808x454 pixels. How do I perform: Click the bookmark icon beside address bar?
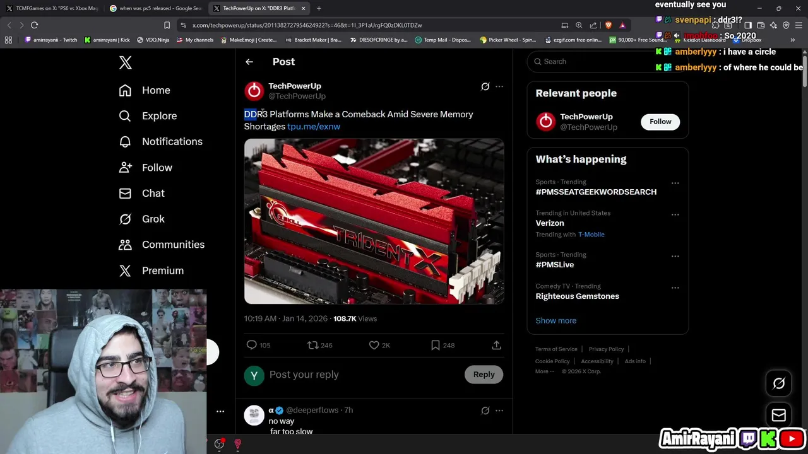pos(167,25)
